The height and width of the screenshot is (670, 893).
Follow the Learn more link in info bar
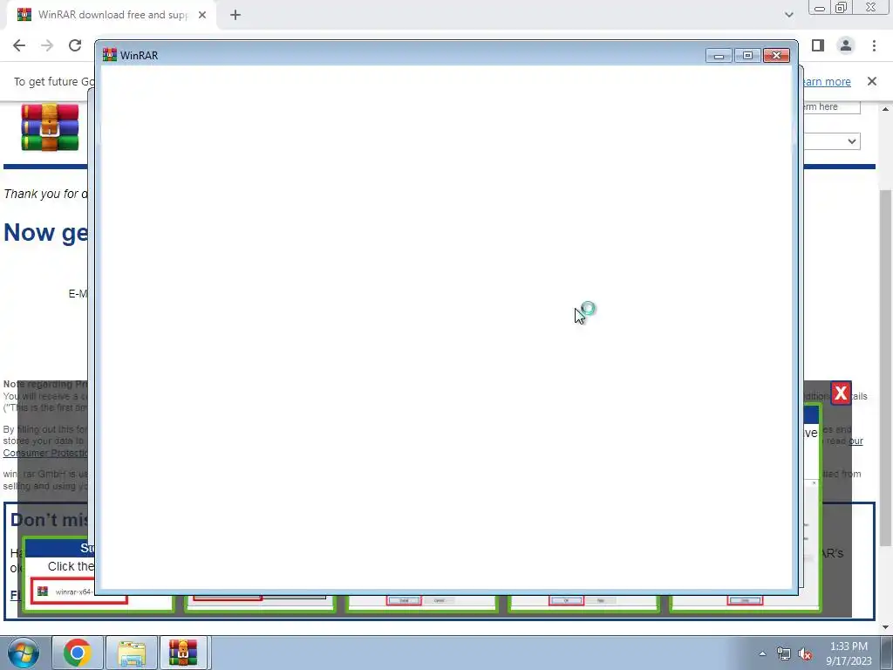(827, 81)
